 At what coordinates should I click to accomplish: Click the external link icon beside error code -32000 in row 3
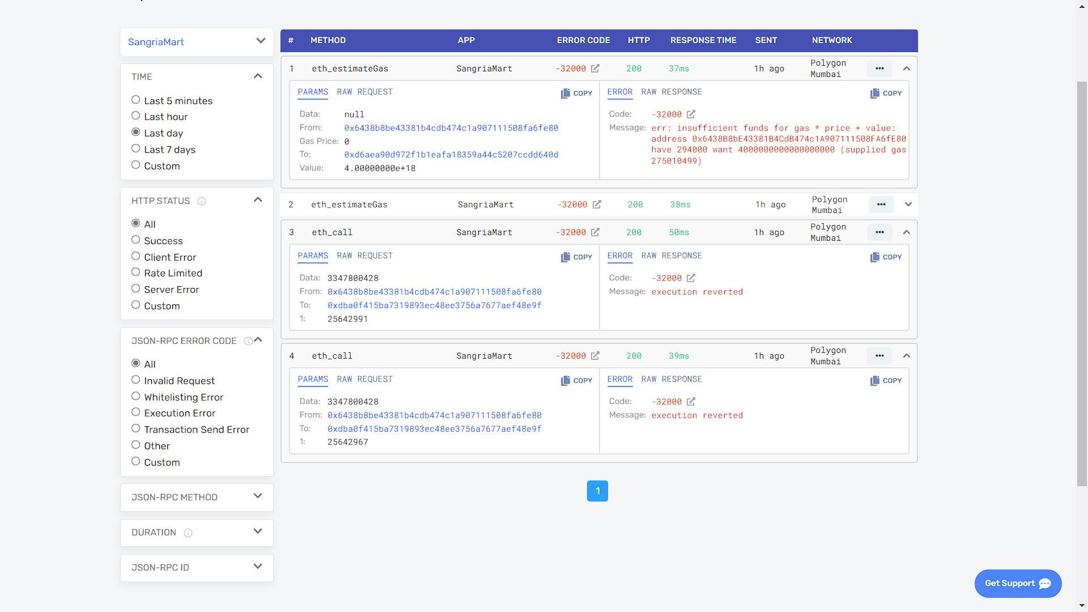[x=595, y=232]
